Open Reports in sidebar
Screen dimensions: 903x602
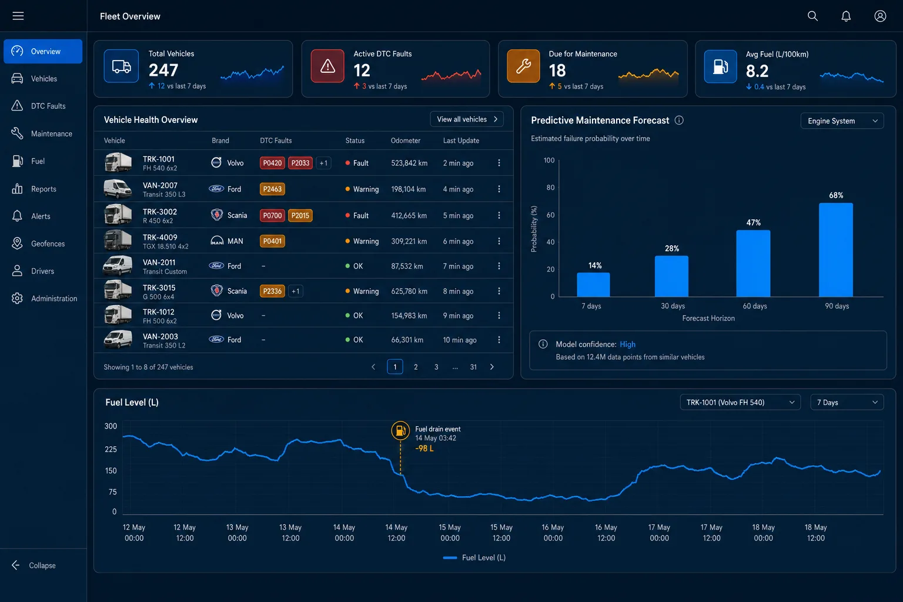43,189
